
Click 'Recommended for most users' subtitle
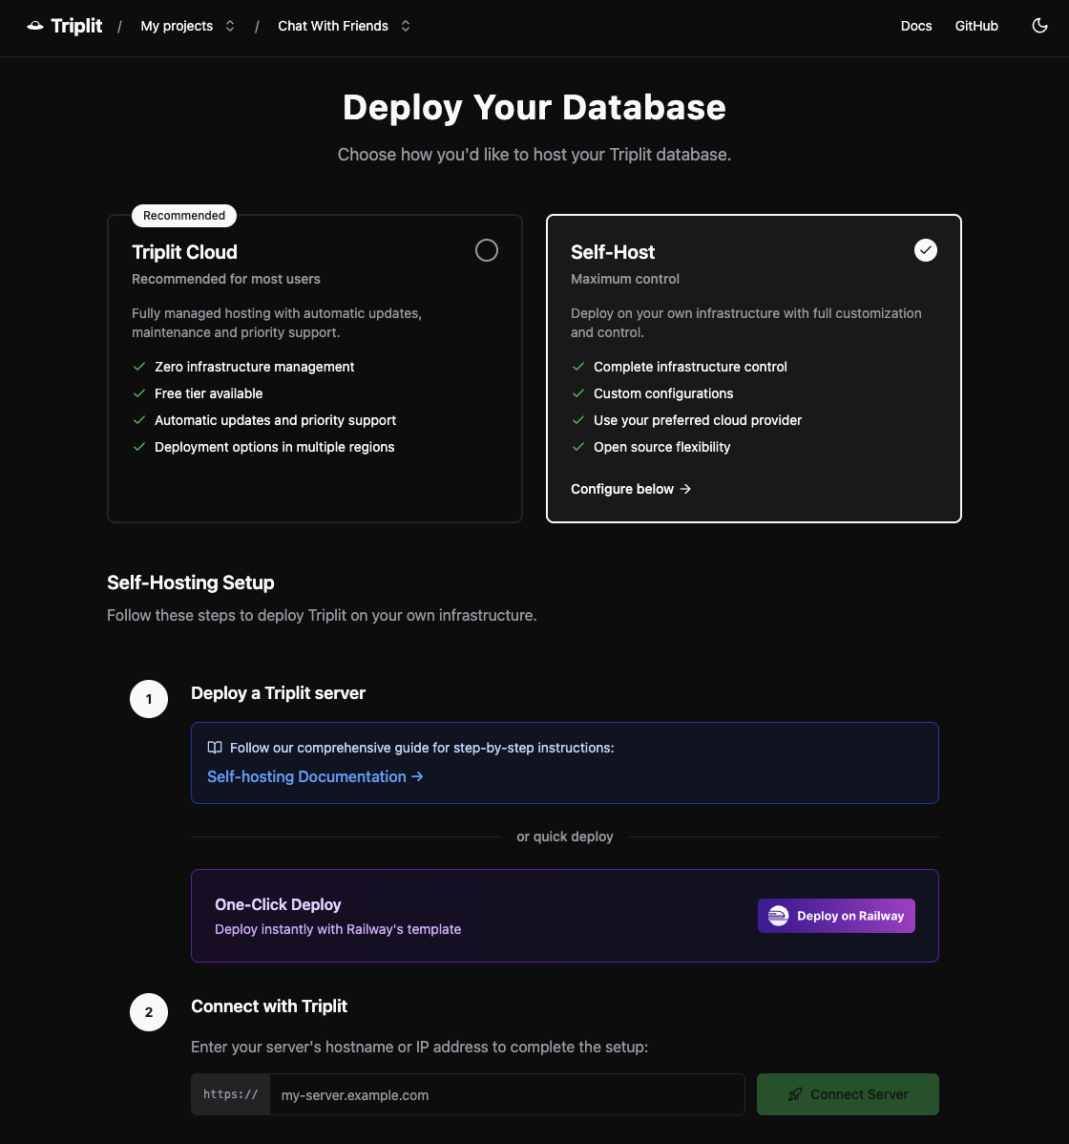tap(226, 279)
